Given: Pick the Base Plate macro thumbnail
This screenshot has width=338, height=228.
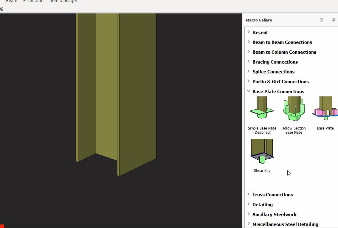Looking at the screenshot, I should [325, 109].
